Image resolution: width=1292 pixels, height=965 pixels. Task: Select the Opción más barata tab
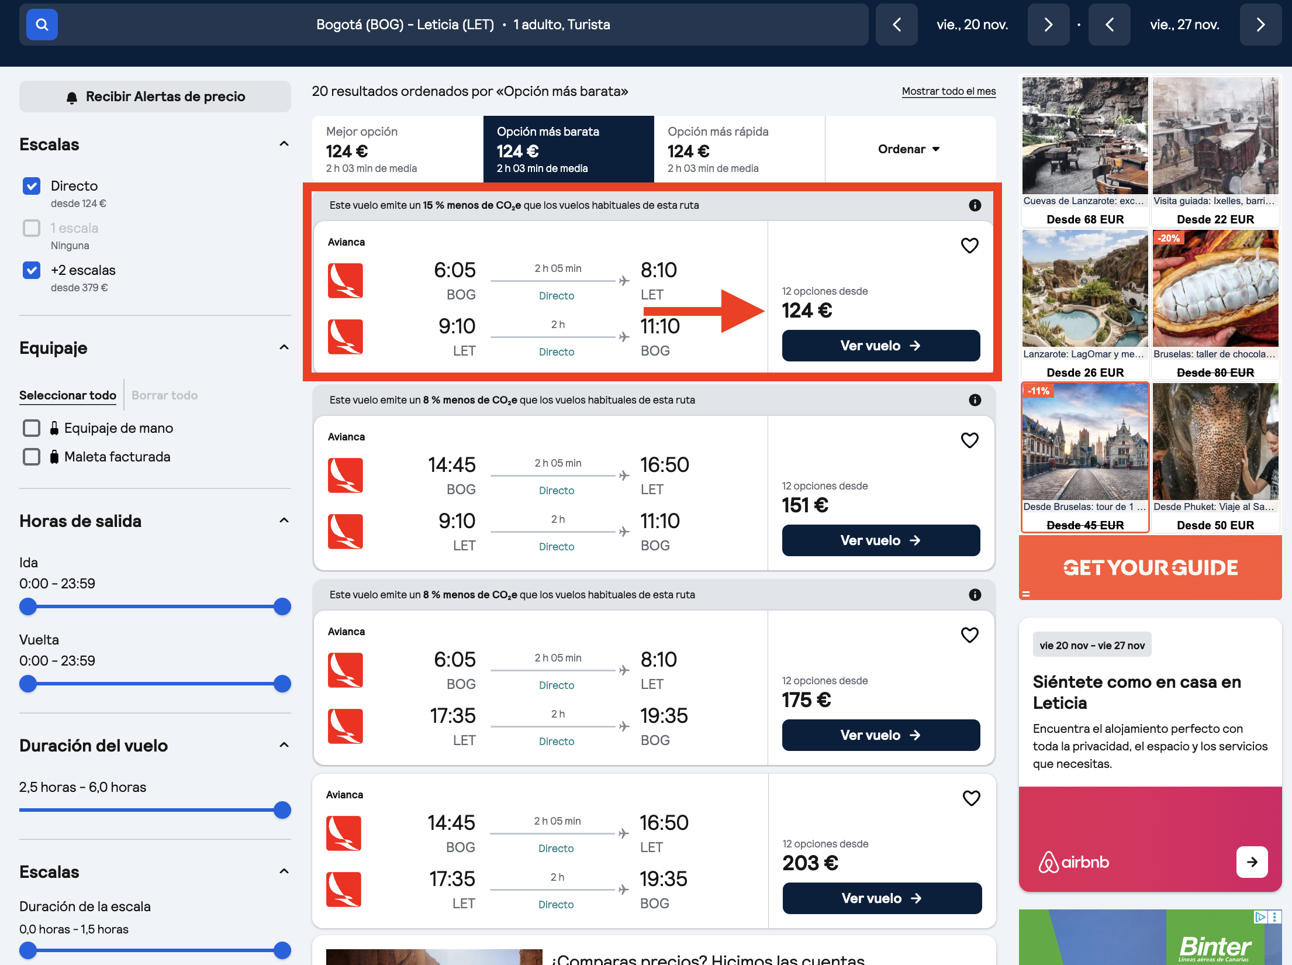tap(568, 149)
